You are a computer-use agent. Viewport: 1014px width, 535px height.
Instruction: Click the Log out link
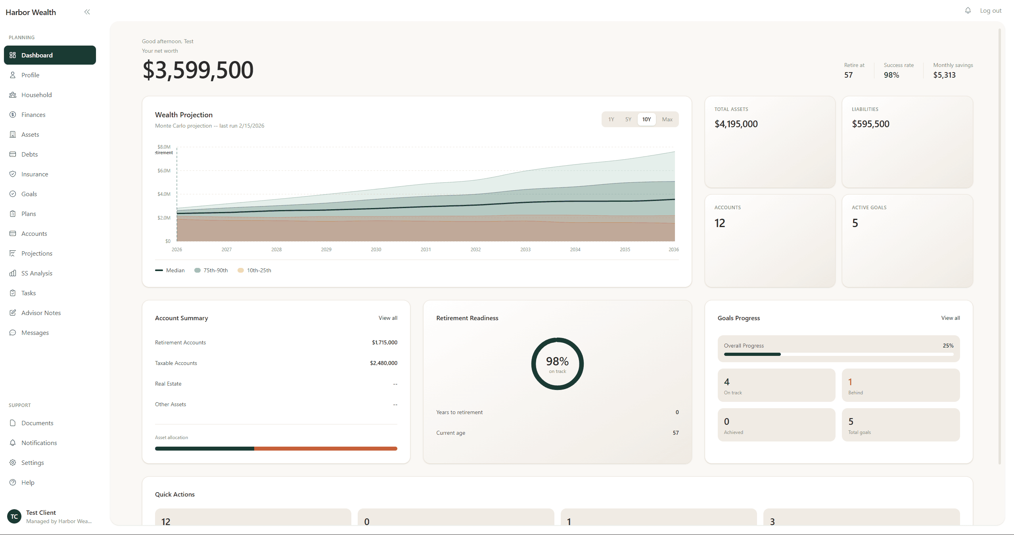(x=990, y=11)
